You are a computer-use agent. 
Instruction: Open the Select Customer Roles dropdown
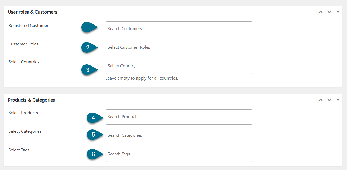179,47
